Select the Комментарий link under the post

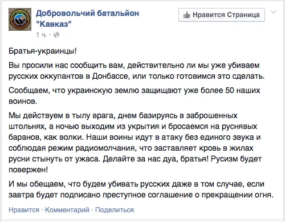pyautogui.click(x=67, y=210)
